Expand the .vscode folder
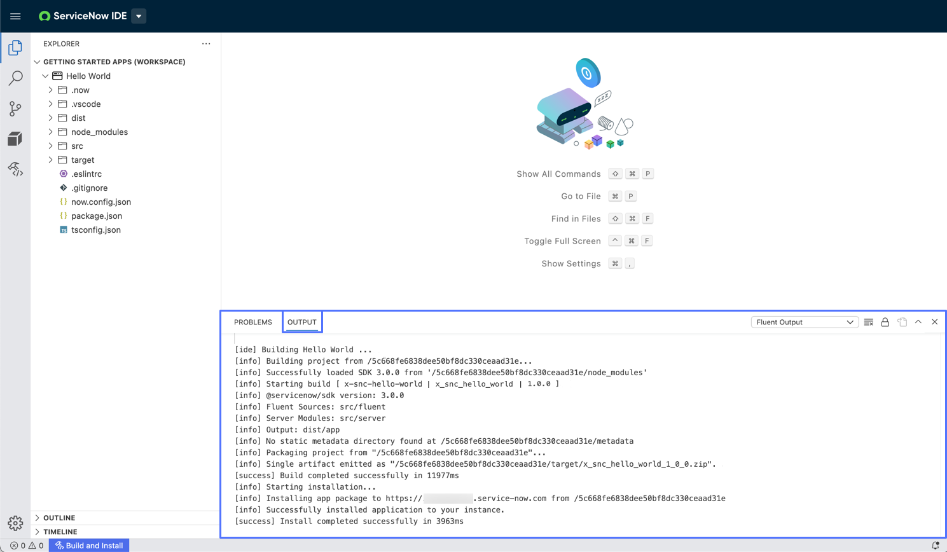 [51, 104]
